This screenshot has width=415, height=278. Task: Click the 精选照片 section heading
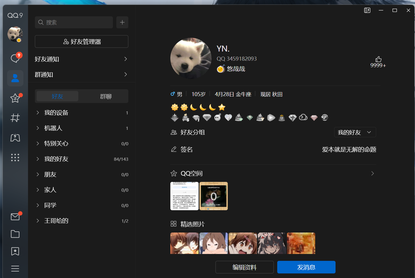pyautogui.click(x=192, y=224)
